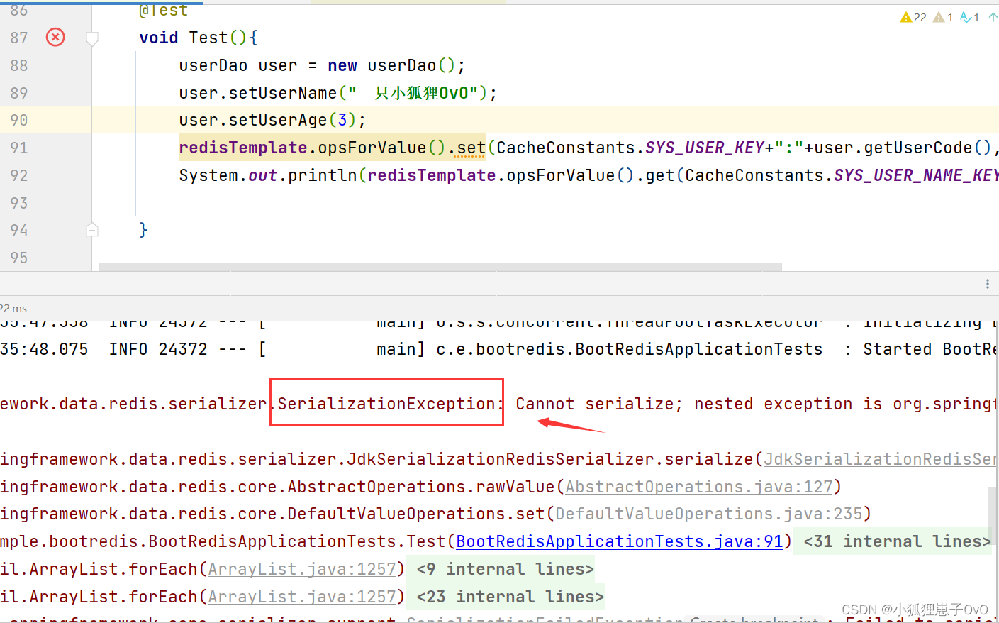The image size is (999, 623).
Task: Click the 'Started BootRe' log line
Action: (x=930, y=349)
